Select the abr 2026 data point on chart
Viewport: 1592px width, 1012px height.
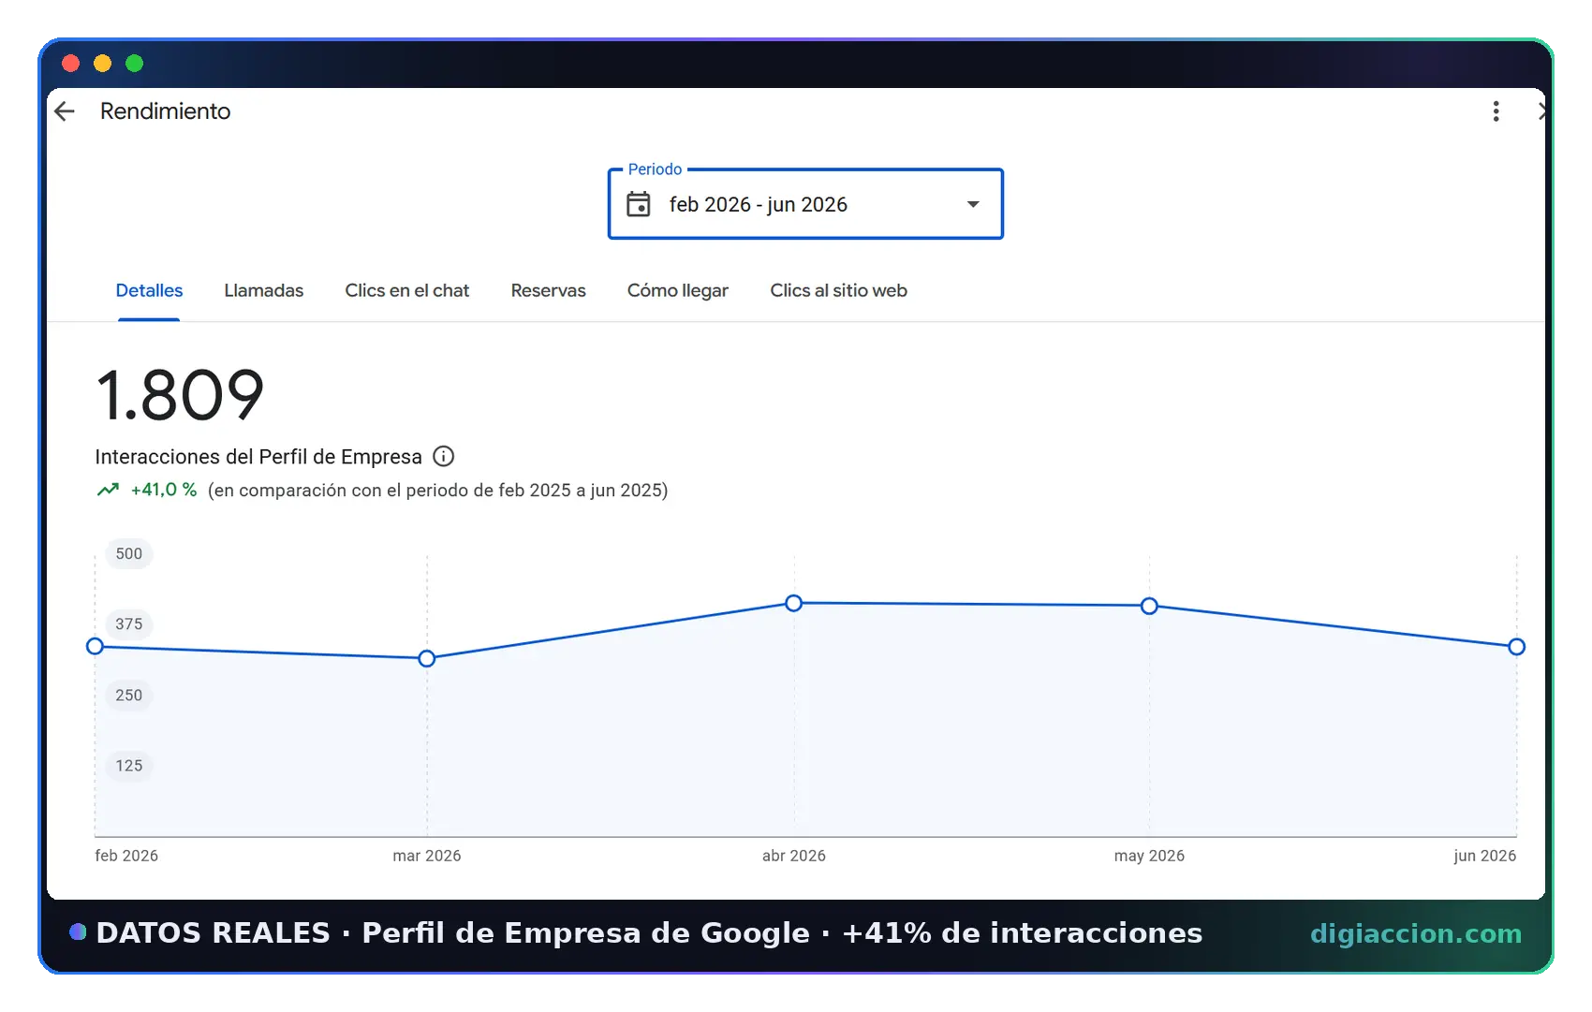pos(794,603)
